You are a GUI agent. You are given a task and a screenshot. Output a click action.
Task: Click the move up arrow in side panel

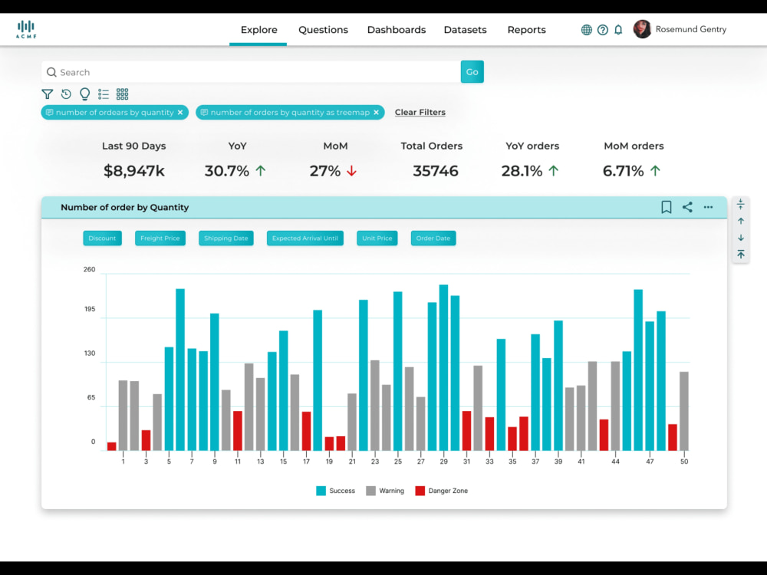[741, 221]
